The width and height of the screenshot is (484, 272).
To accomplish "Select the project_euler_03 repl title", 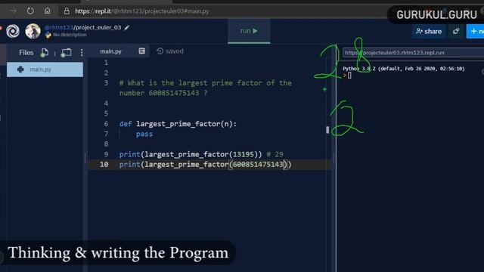I will 98,27.
